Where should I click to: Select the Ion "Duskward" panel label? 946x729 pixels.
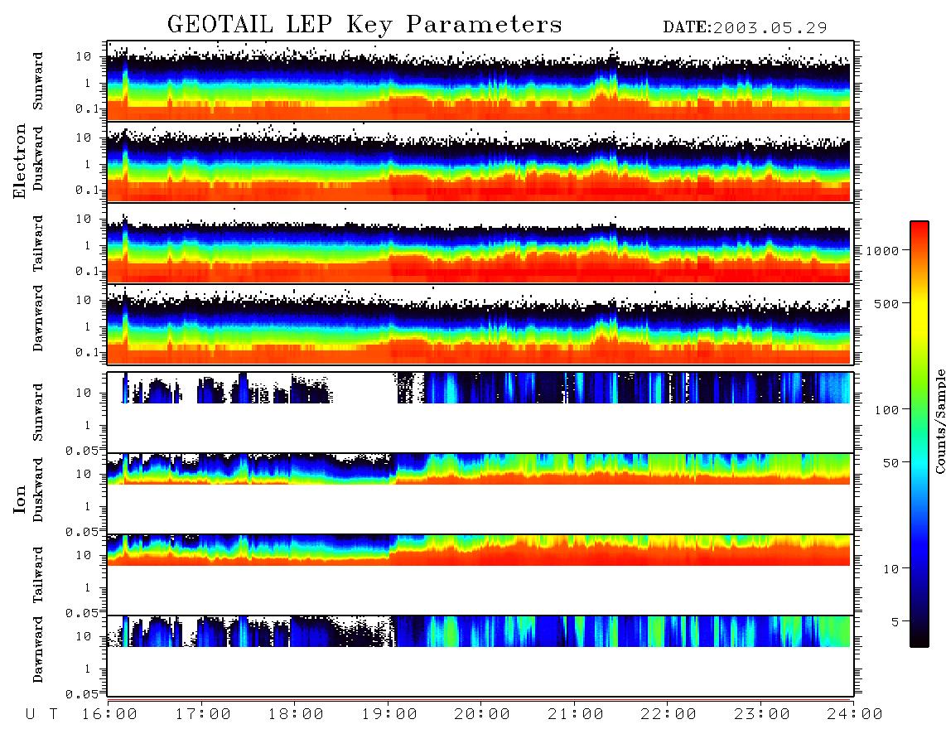coord(38,490)
